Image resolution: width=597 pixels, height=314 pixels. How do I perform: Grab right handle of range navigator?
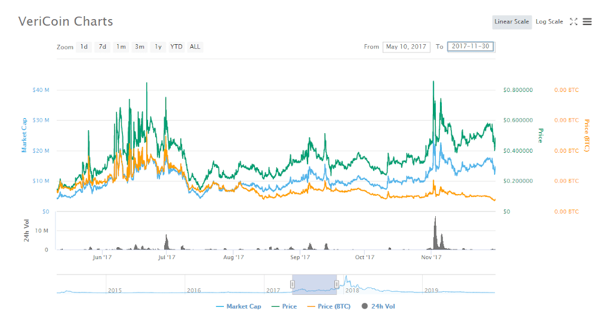coord(337,284)
